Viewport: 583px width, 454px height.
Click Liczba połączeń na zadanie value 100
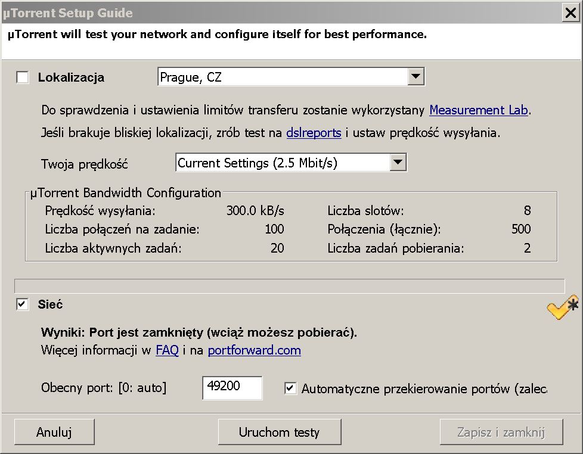274,229
